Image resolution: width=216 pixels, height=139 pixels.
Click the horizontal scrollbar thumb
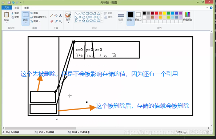[40, 128]
